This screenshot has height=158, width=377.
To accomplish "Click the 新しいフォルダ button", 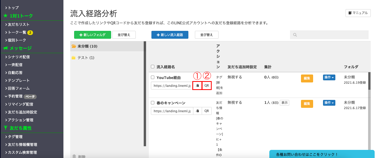I will tap(92, 35).
